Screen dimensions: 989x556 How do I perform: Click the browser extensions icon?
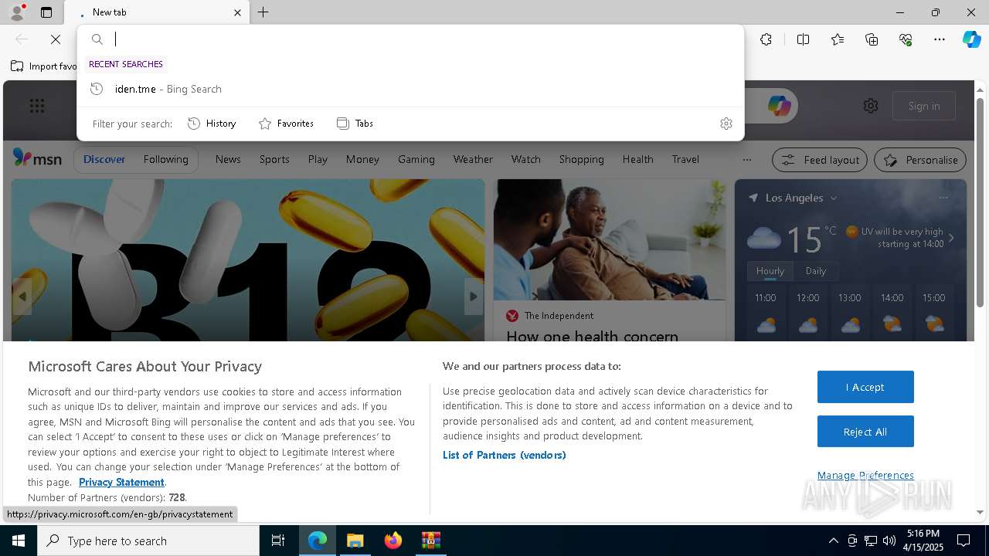click(x=766, y=39)
